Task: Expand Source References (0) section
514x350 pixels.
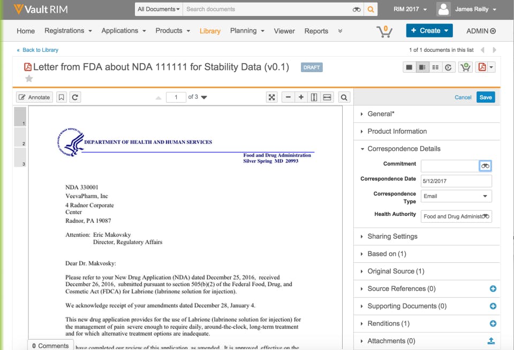Action: point(402,289)
